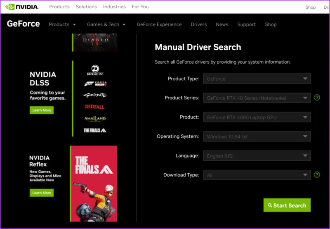Open the Diablo IV banner thumbnail
330x229 pixels.
[x=95, y=43]
